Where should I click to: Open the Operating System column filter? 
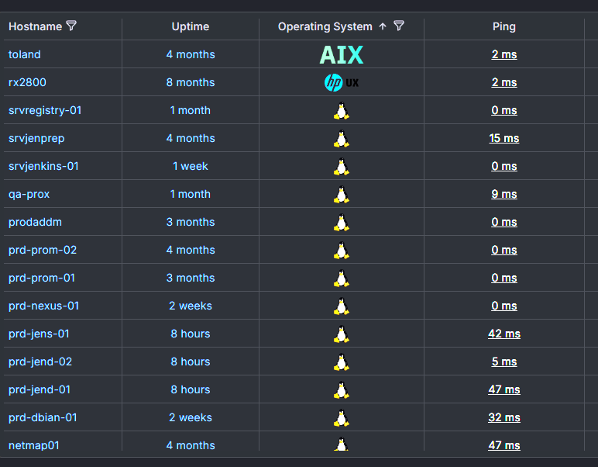tap(399, 26)
